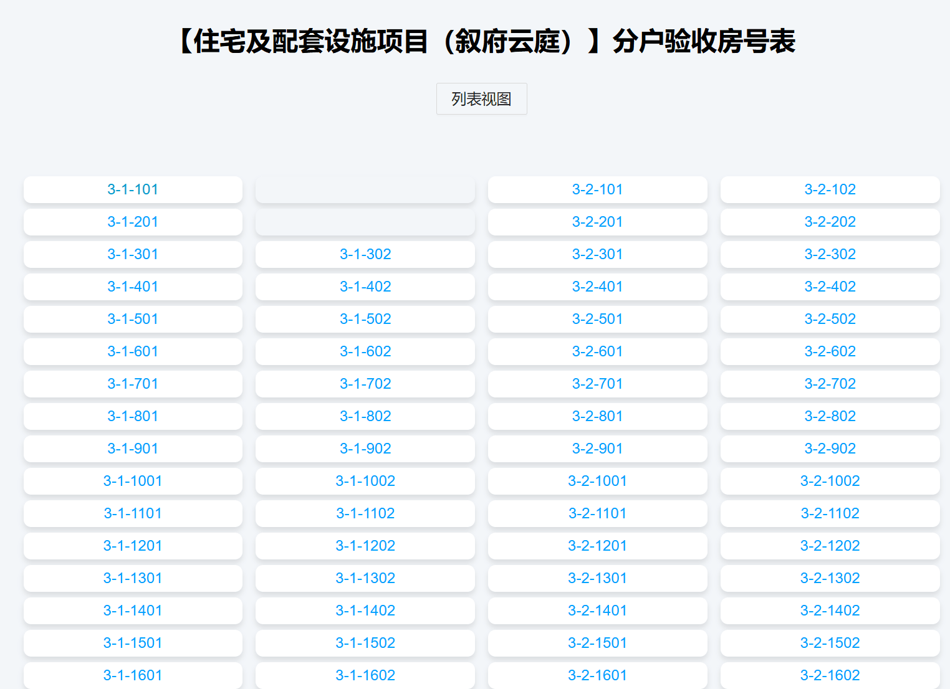Viewport: 950px width, 689px height.
Task: Click room 3-2-1001 link
Action: 597,481
